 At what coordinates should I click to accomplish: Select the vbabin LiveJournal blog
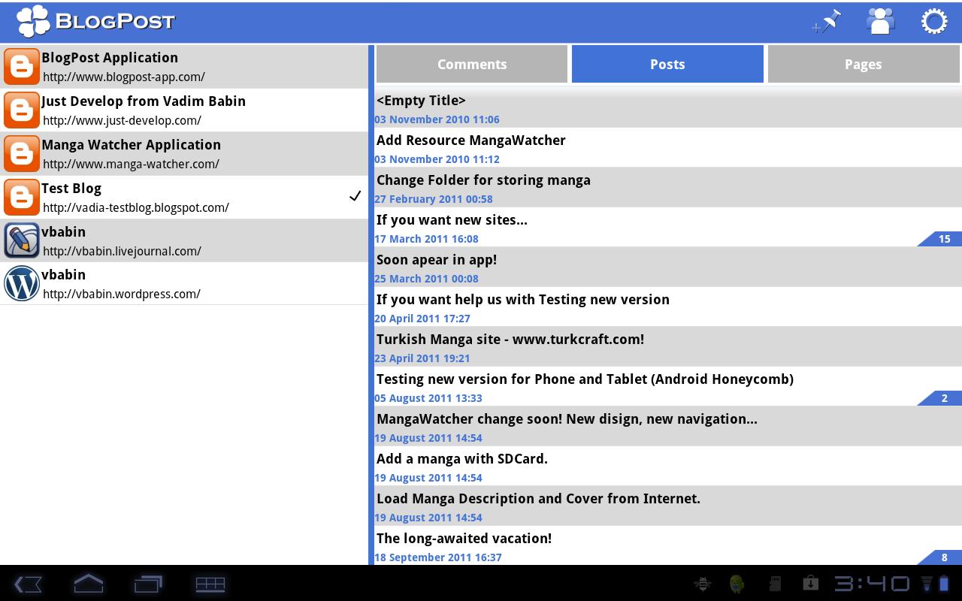coord(184,240)
